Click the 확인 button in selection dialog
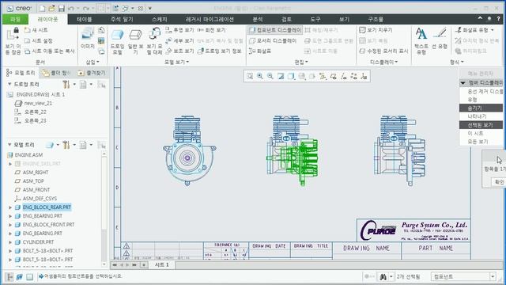506x285 pixels. 499,182
